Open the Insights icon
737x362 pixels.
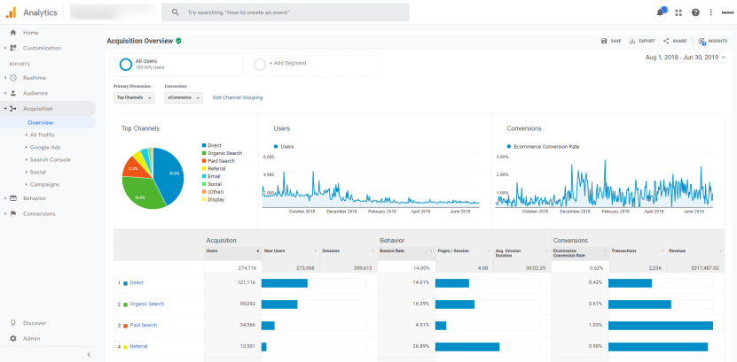(702, 42)
